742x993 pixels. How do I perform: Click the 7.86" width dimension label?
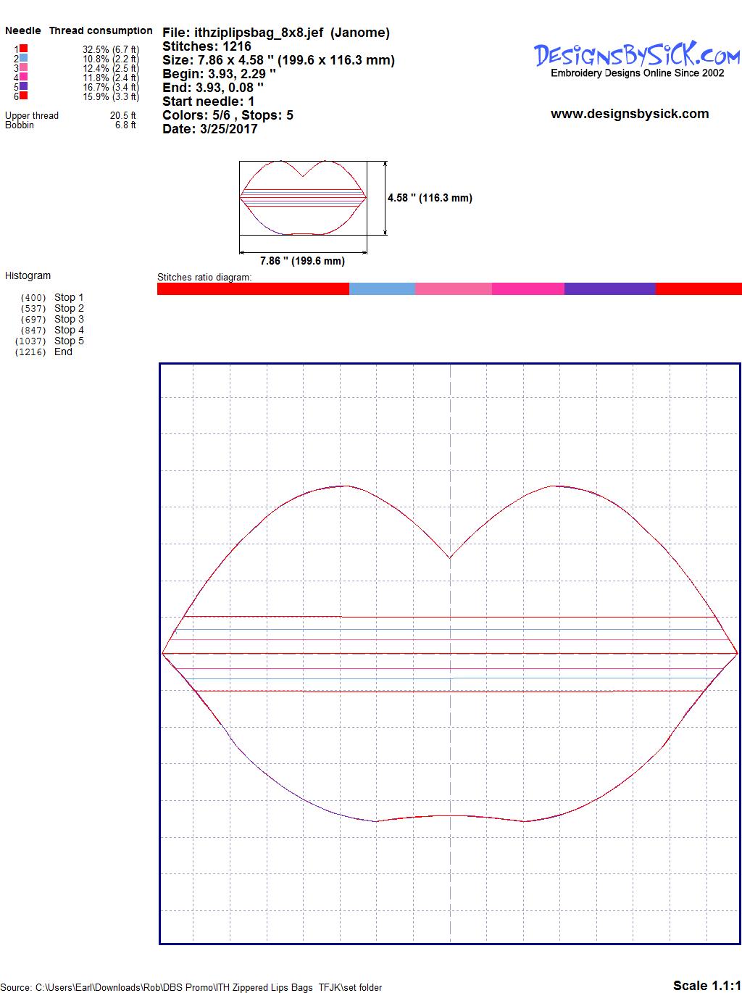coord(302,261)
